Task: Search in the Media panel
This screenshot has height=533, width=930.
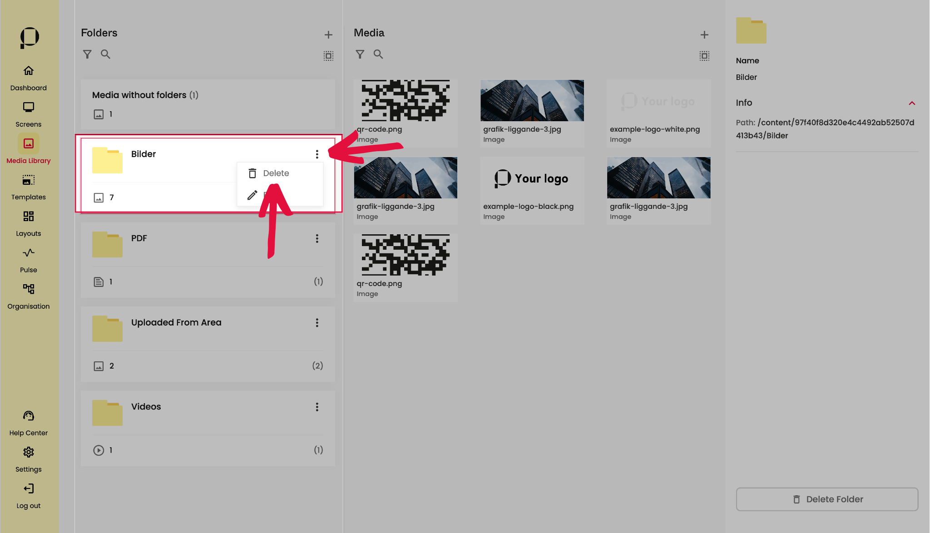Action: (x=378, y=54)
